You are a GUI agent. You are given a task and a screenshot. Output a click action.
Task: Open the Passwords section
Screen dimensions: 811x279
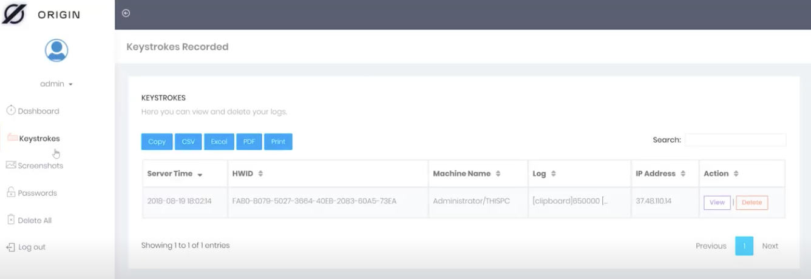pos(38,193)
